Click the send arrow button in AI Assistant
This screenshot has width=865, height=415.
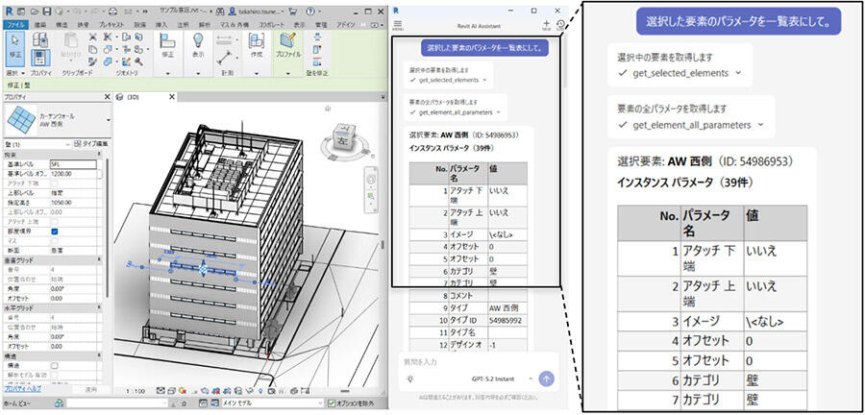coord(547,378)
